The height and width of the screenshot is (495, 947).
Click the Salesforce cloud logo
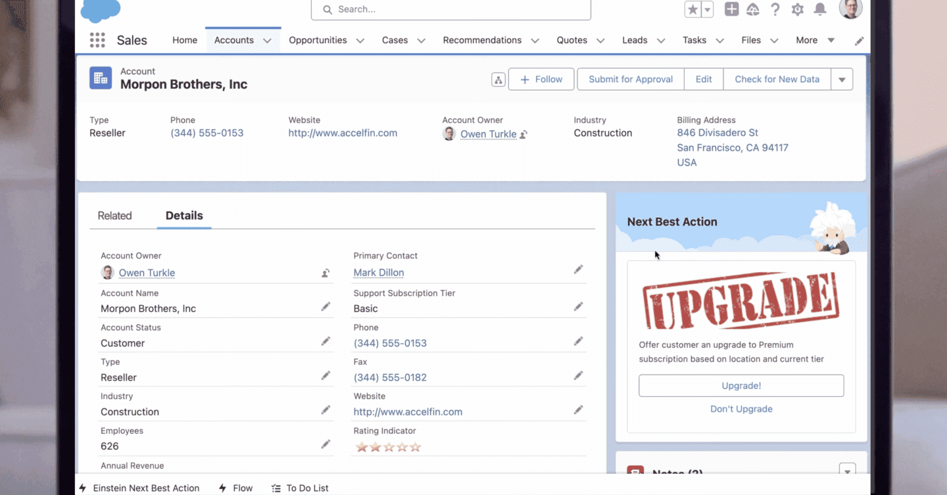point(101,11)
